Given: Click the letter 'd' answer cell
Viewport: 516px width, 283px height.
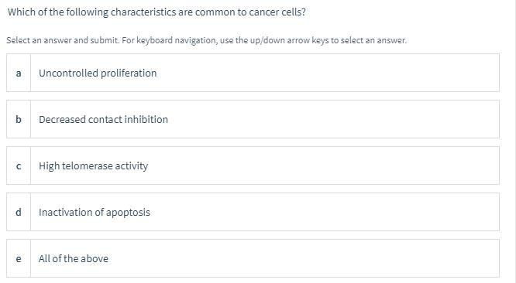Looking at the screenshot, I should pyautogui.click(x=19, y=212).
